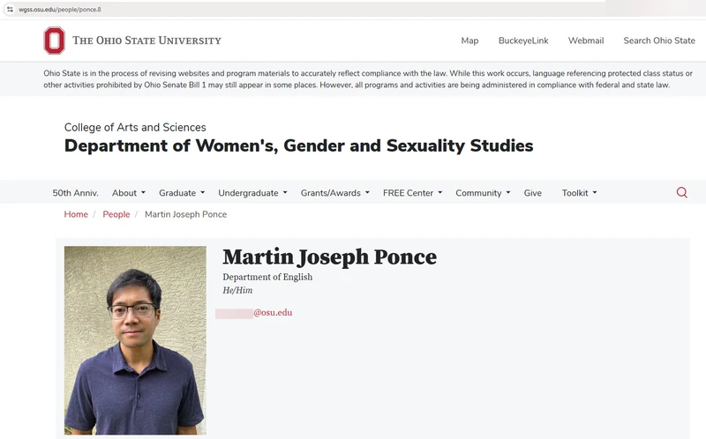This screenshot has height=439, width=706.
Task: Click the URL text in the address bar
Action: pos(60,10)
